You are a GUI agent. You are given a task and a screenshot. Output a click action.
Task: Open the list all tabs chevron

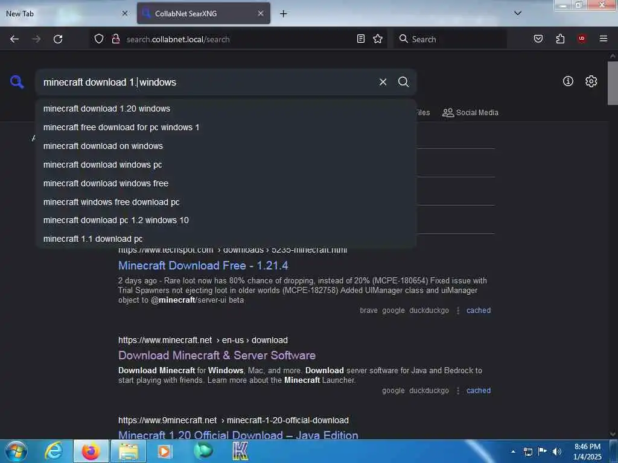click(x=518, y=13)
